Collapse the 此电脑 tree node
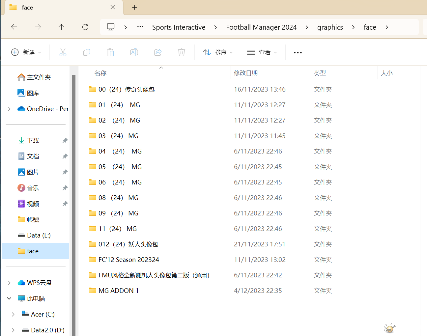 coord(9,298)
